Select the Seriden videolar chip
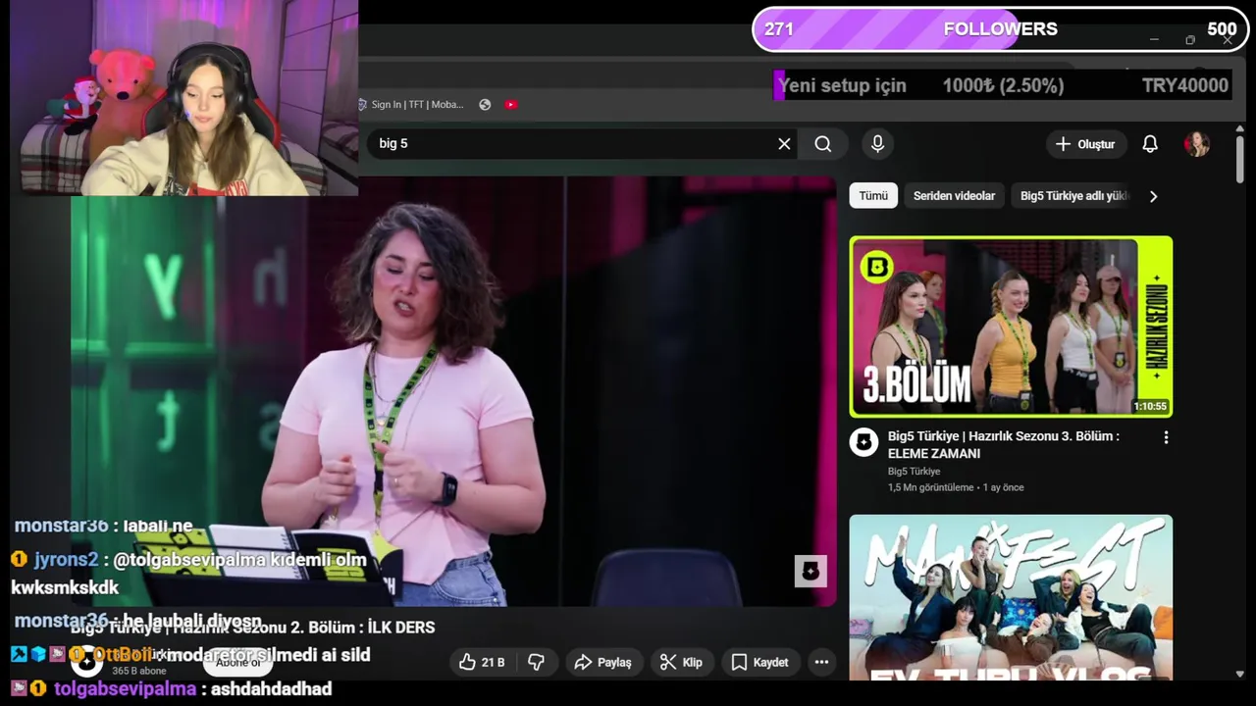 point(954,196)
